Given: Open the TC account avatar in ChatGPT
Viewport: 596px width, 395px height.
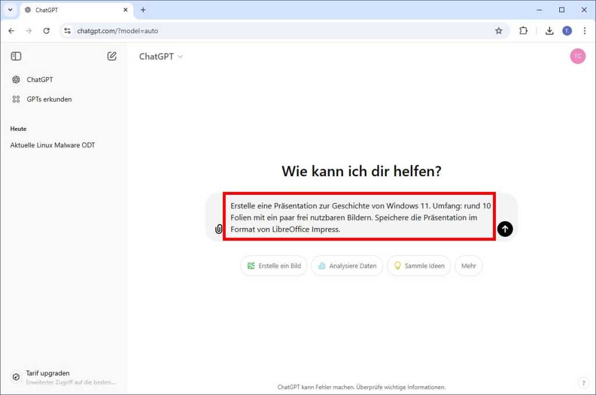Looking at the screenshot, I should tap(577, 56).
